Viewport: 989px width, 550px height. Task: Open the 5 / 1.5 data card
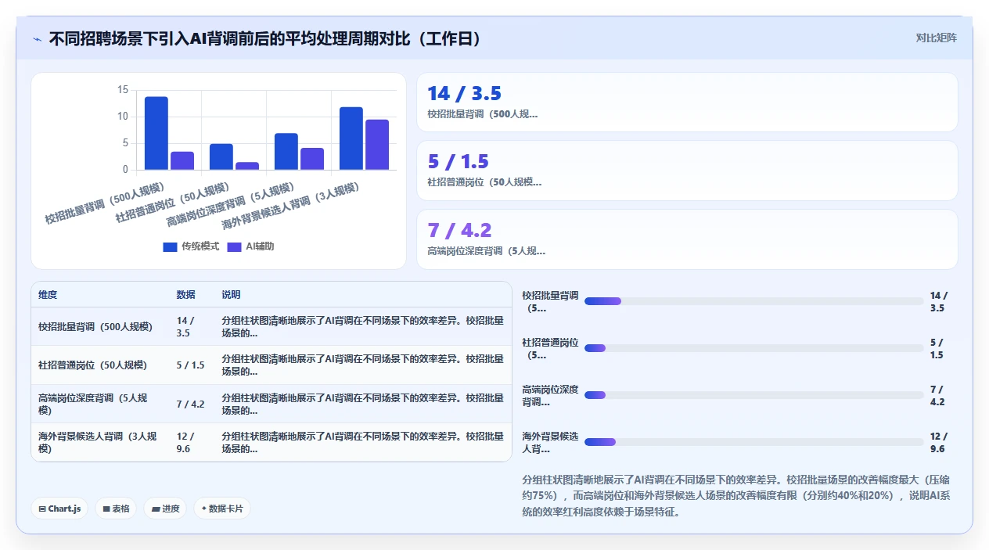pos(687,171)
